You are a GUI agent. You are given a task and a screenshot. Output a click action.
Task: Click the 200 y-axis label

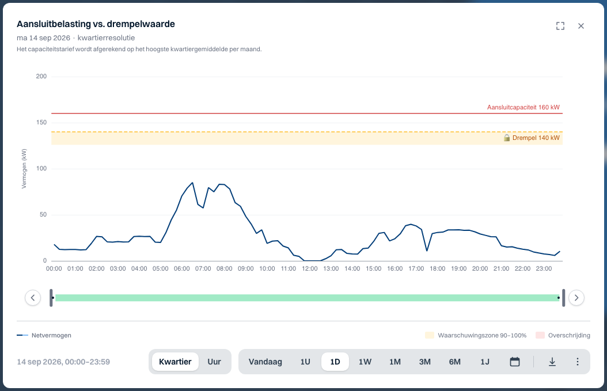(x=41, y=76)
